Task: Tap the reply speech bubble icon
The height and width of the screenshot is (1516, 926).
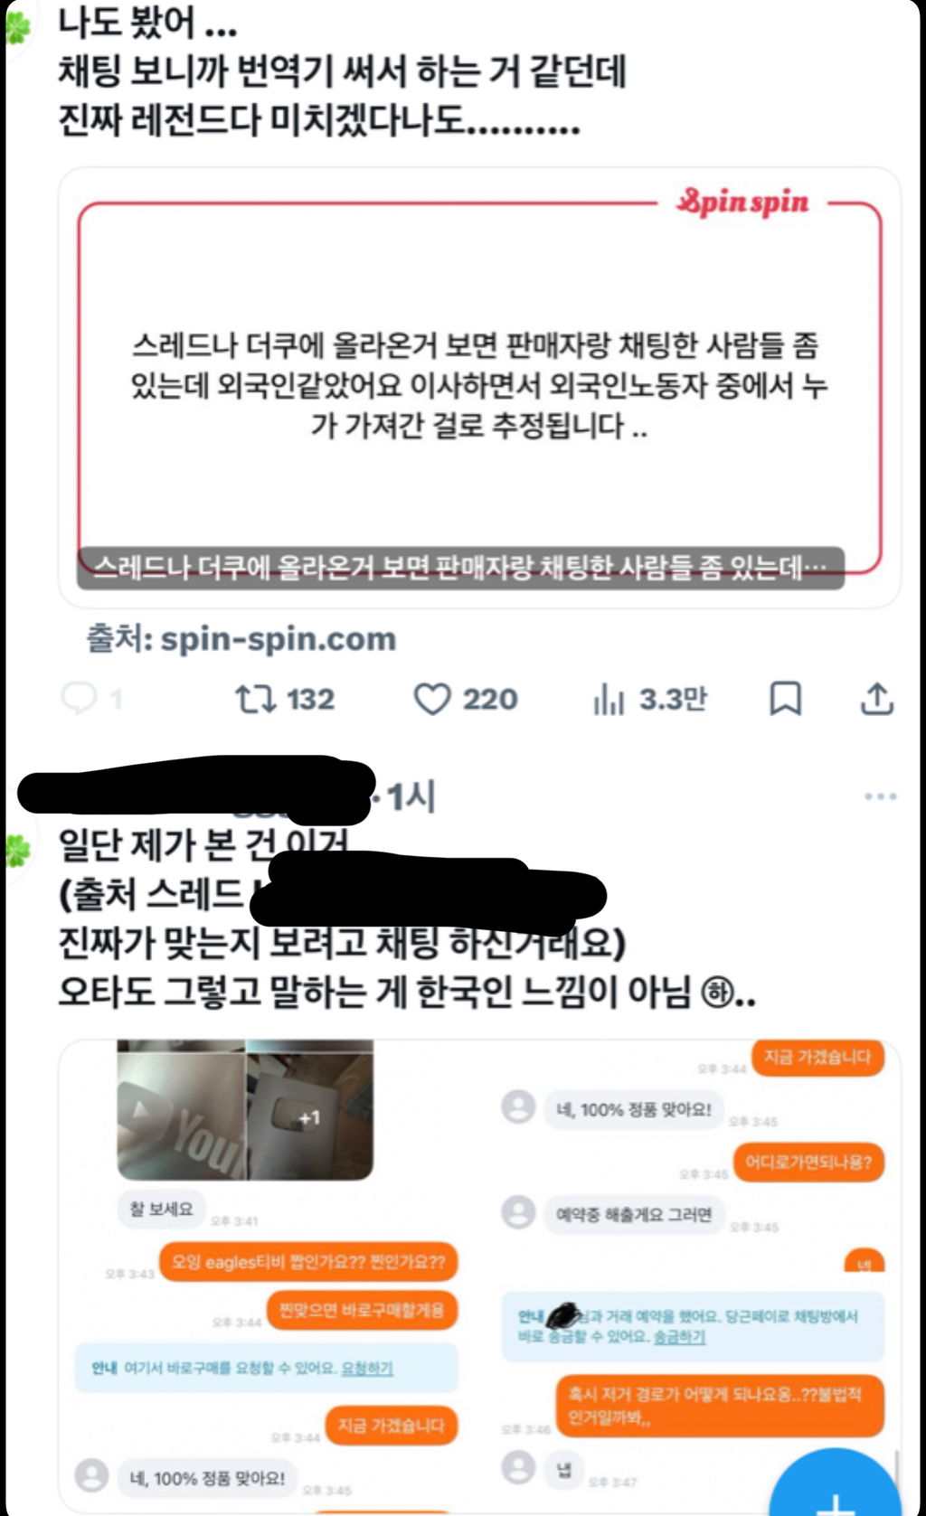Action: point(79,699)
